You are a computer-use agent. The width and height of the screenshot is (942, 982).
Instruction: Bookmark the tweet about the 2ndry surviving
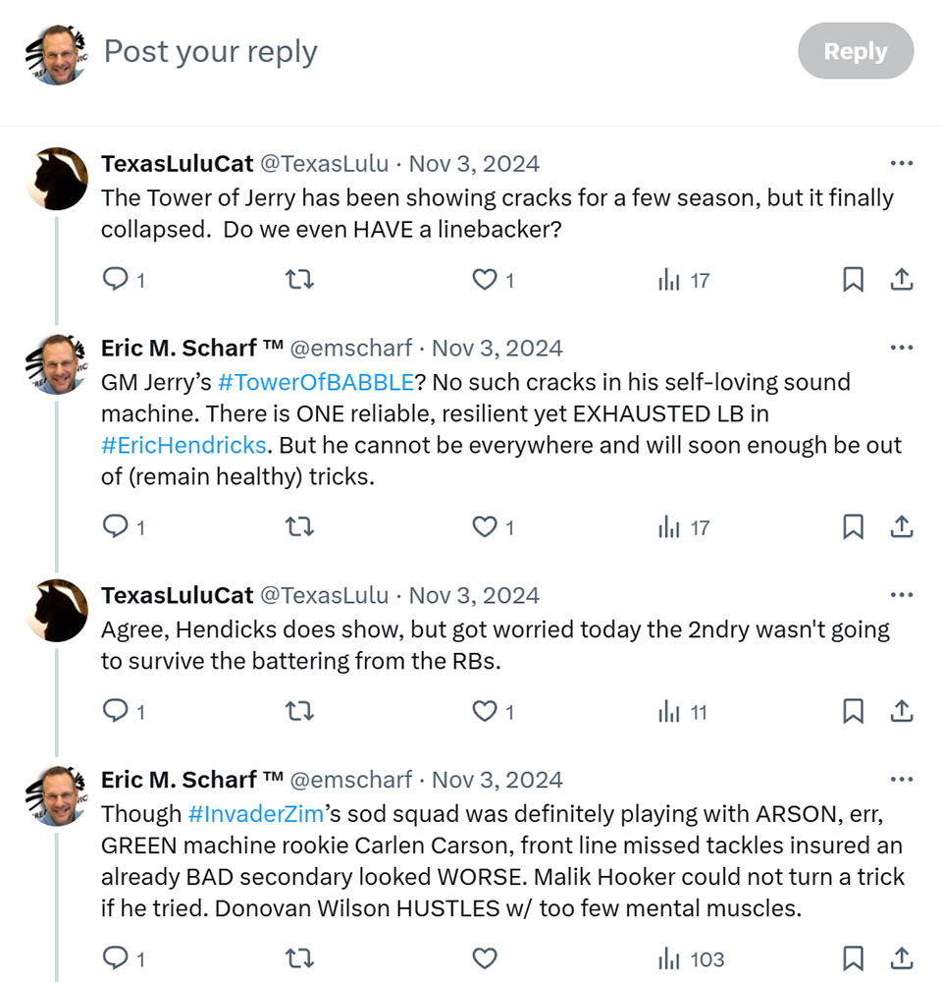click(x=853, y=711)
